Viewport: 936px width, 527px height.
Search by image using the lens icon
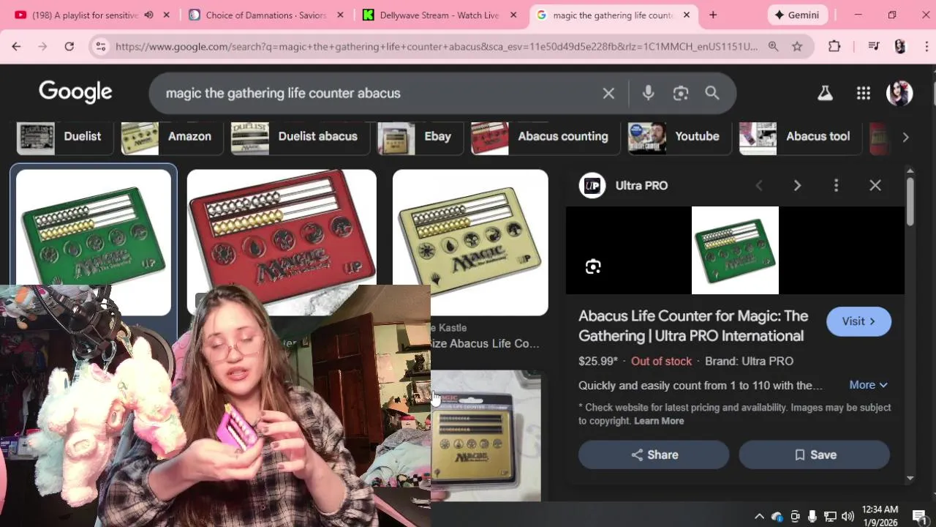pos(681,93)
